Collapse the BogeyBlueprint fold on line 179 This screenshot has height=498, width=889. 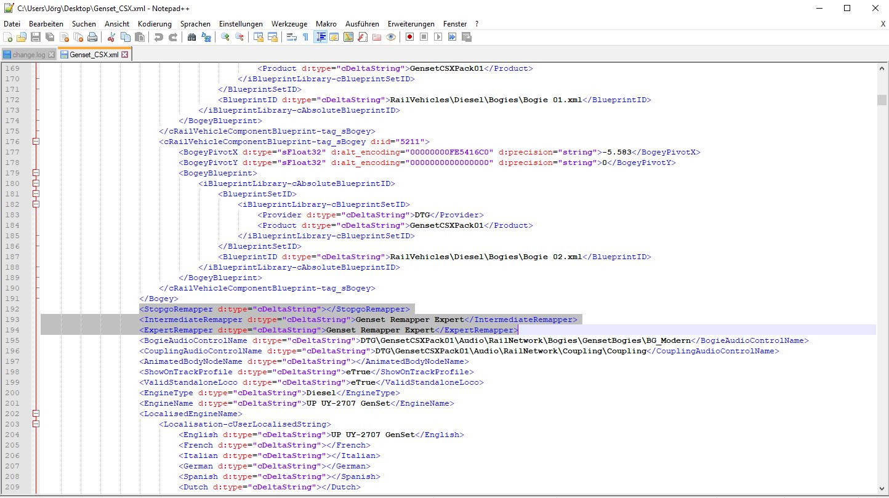(x=36, y=173)
